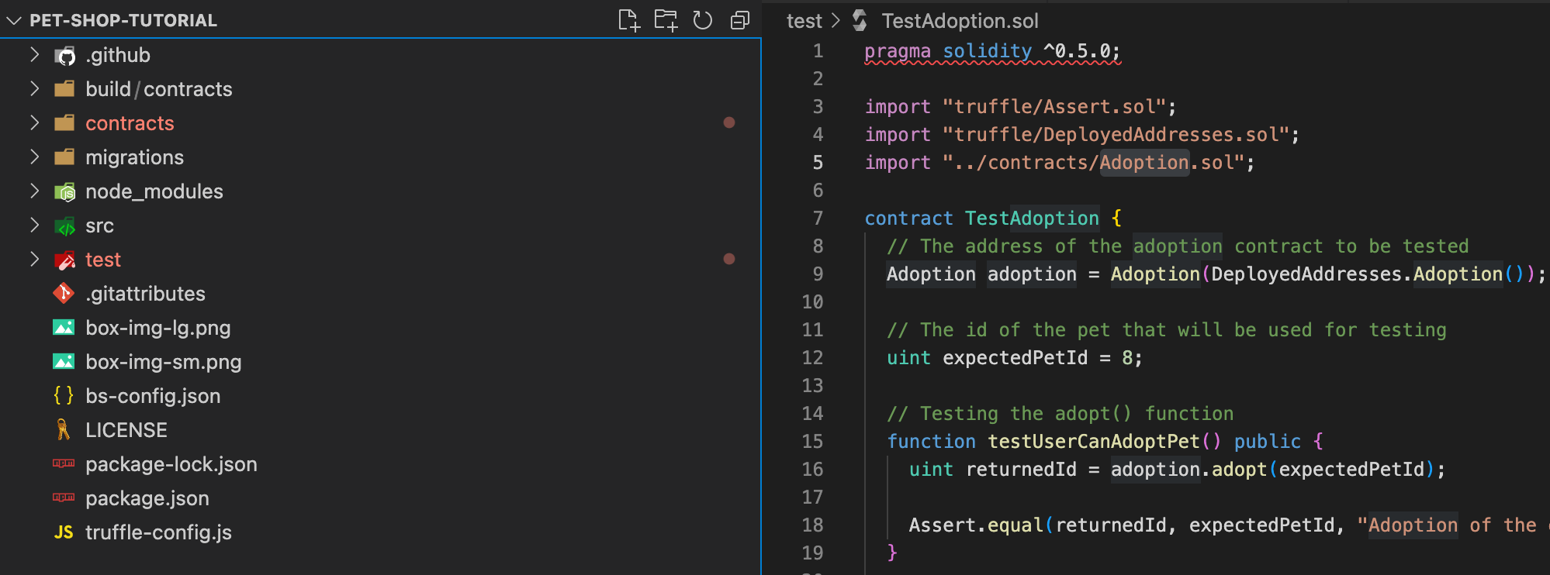
Task: Select the test folder label
Action: tap(103, 259)
